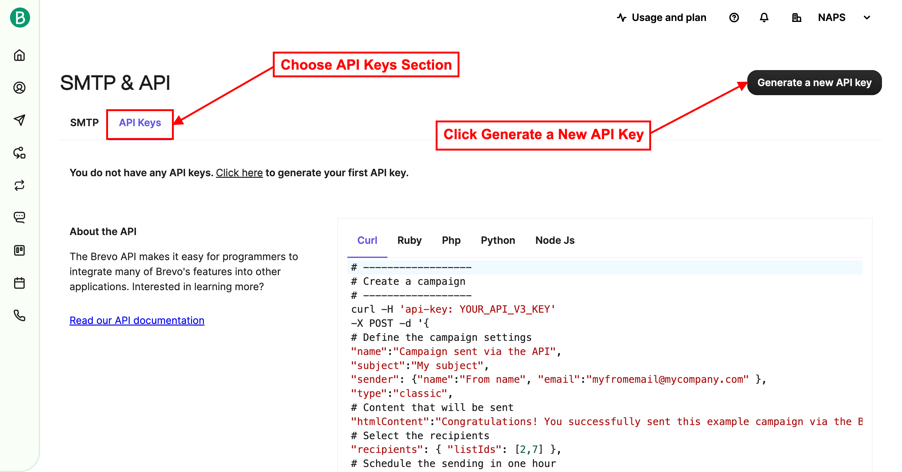Open Read our API documentation link

[137, 320]
